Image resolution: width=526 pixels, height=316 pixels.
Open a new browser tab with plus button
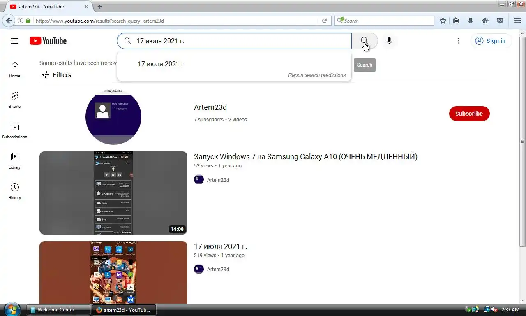click(99, 7)
